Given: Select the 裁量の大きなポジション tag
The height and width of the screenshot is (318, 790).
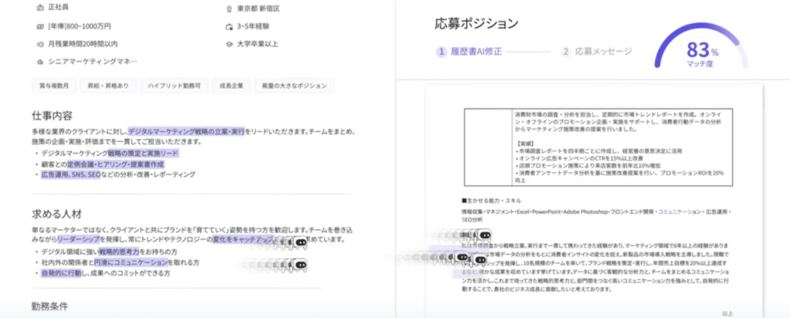Looking at the screenshot, I should point(295,86).
